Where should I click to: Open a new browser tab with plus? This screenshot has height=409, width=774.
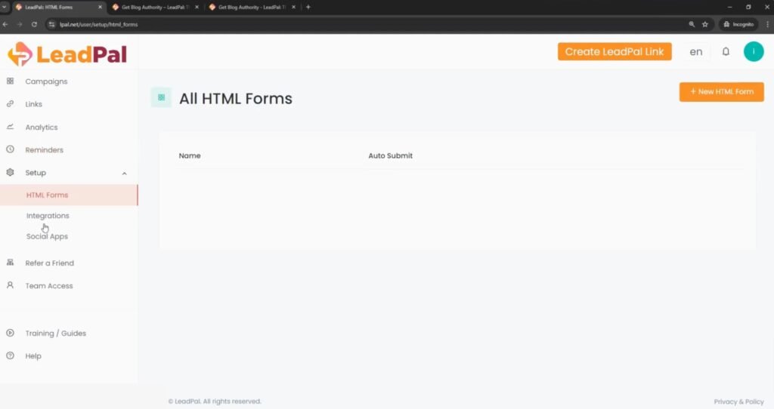308,7
